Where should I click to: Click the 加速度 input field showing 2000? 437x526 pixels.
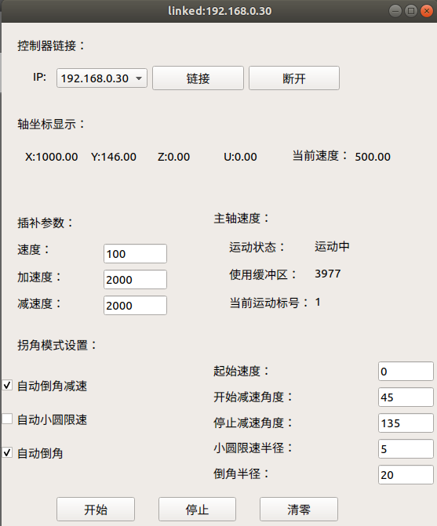(x=135, y=279)
